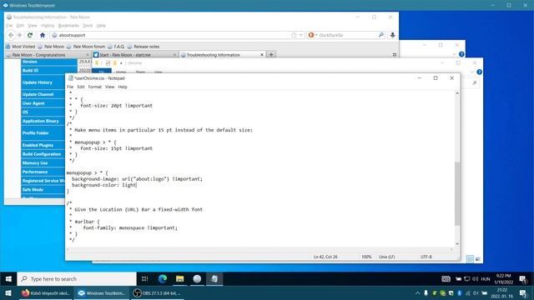Open Notepad's Edit menu
The image size is (534, 300).
81,87
